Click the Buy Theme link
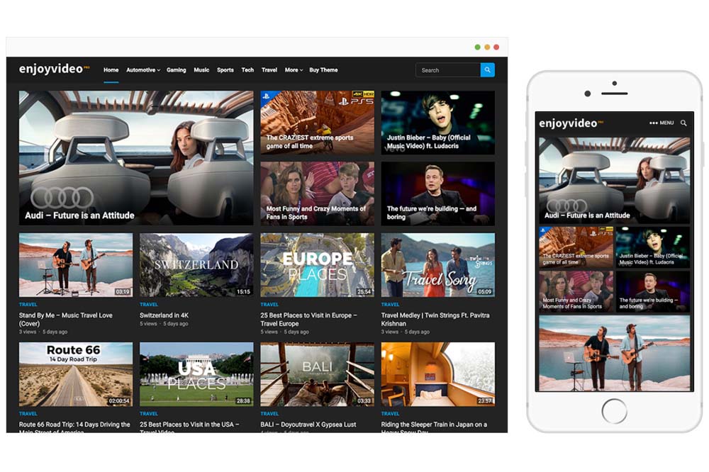The width and height of the screenshot is (709, 472). point(323,70)
